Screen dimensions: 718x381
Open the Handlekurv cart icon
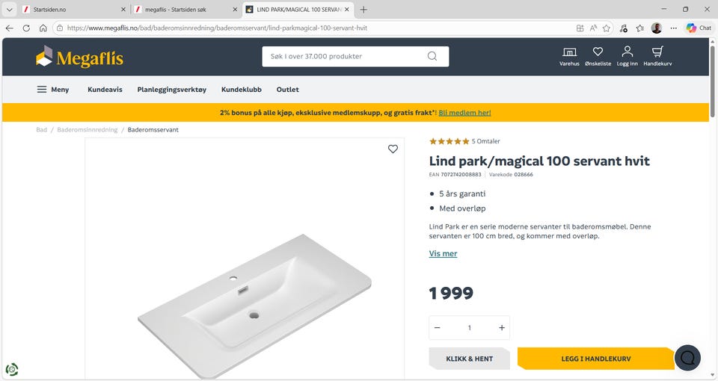[657, 52]
